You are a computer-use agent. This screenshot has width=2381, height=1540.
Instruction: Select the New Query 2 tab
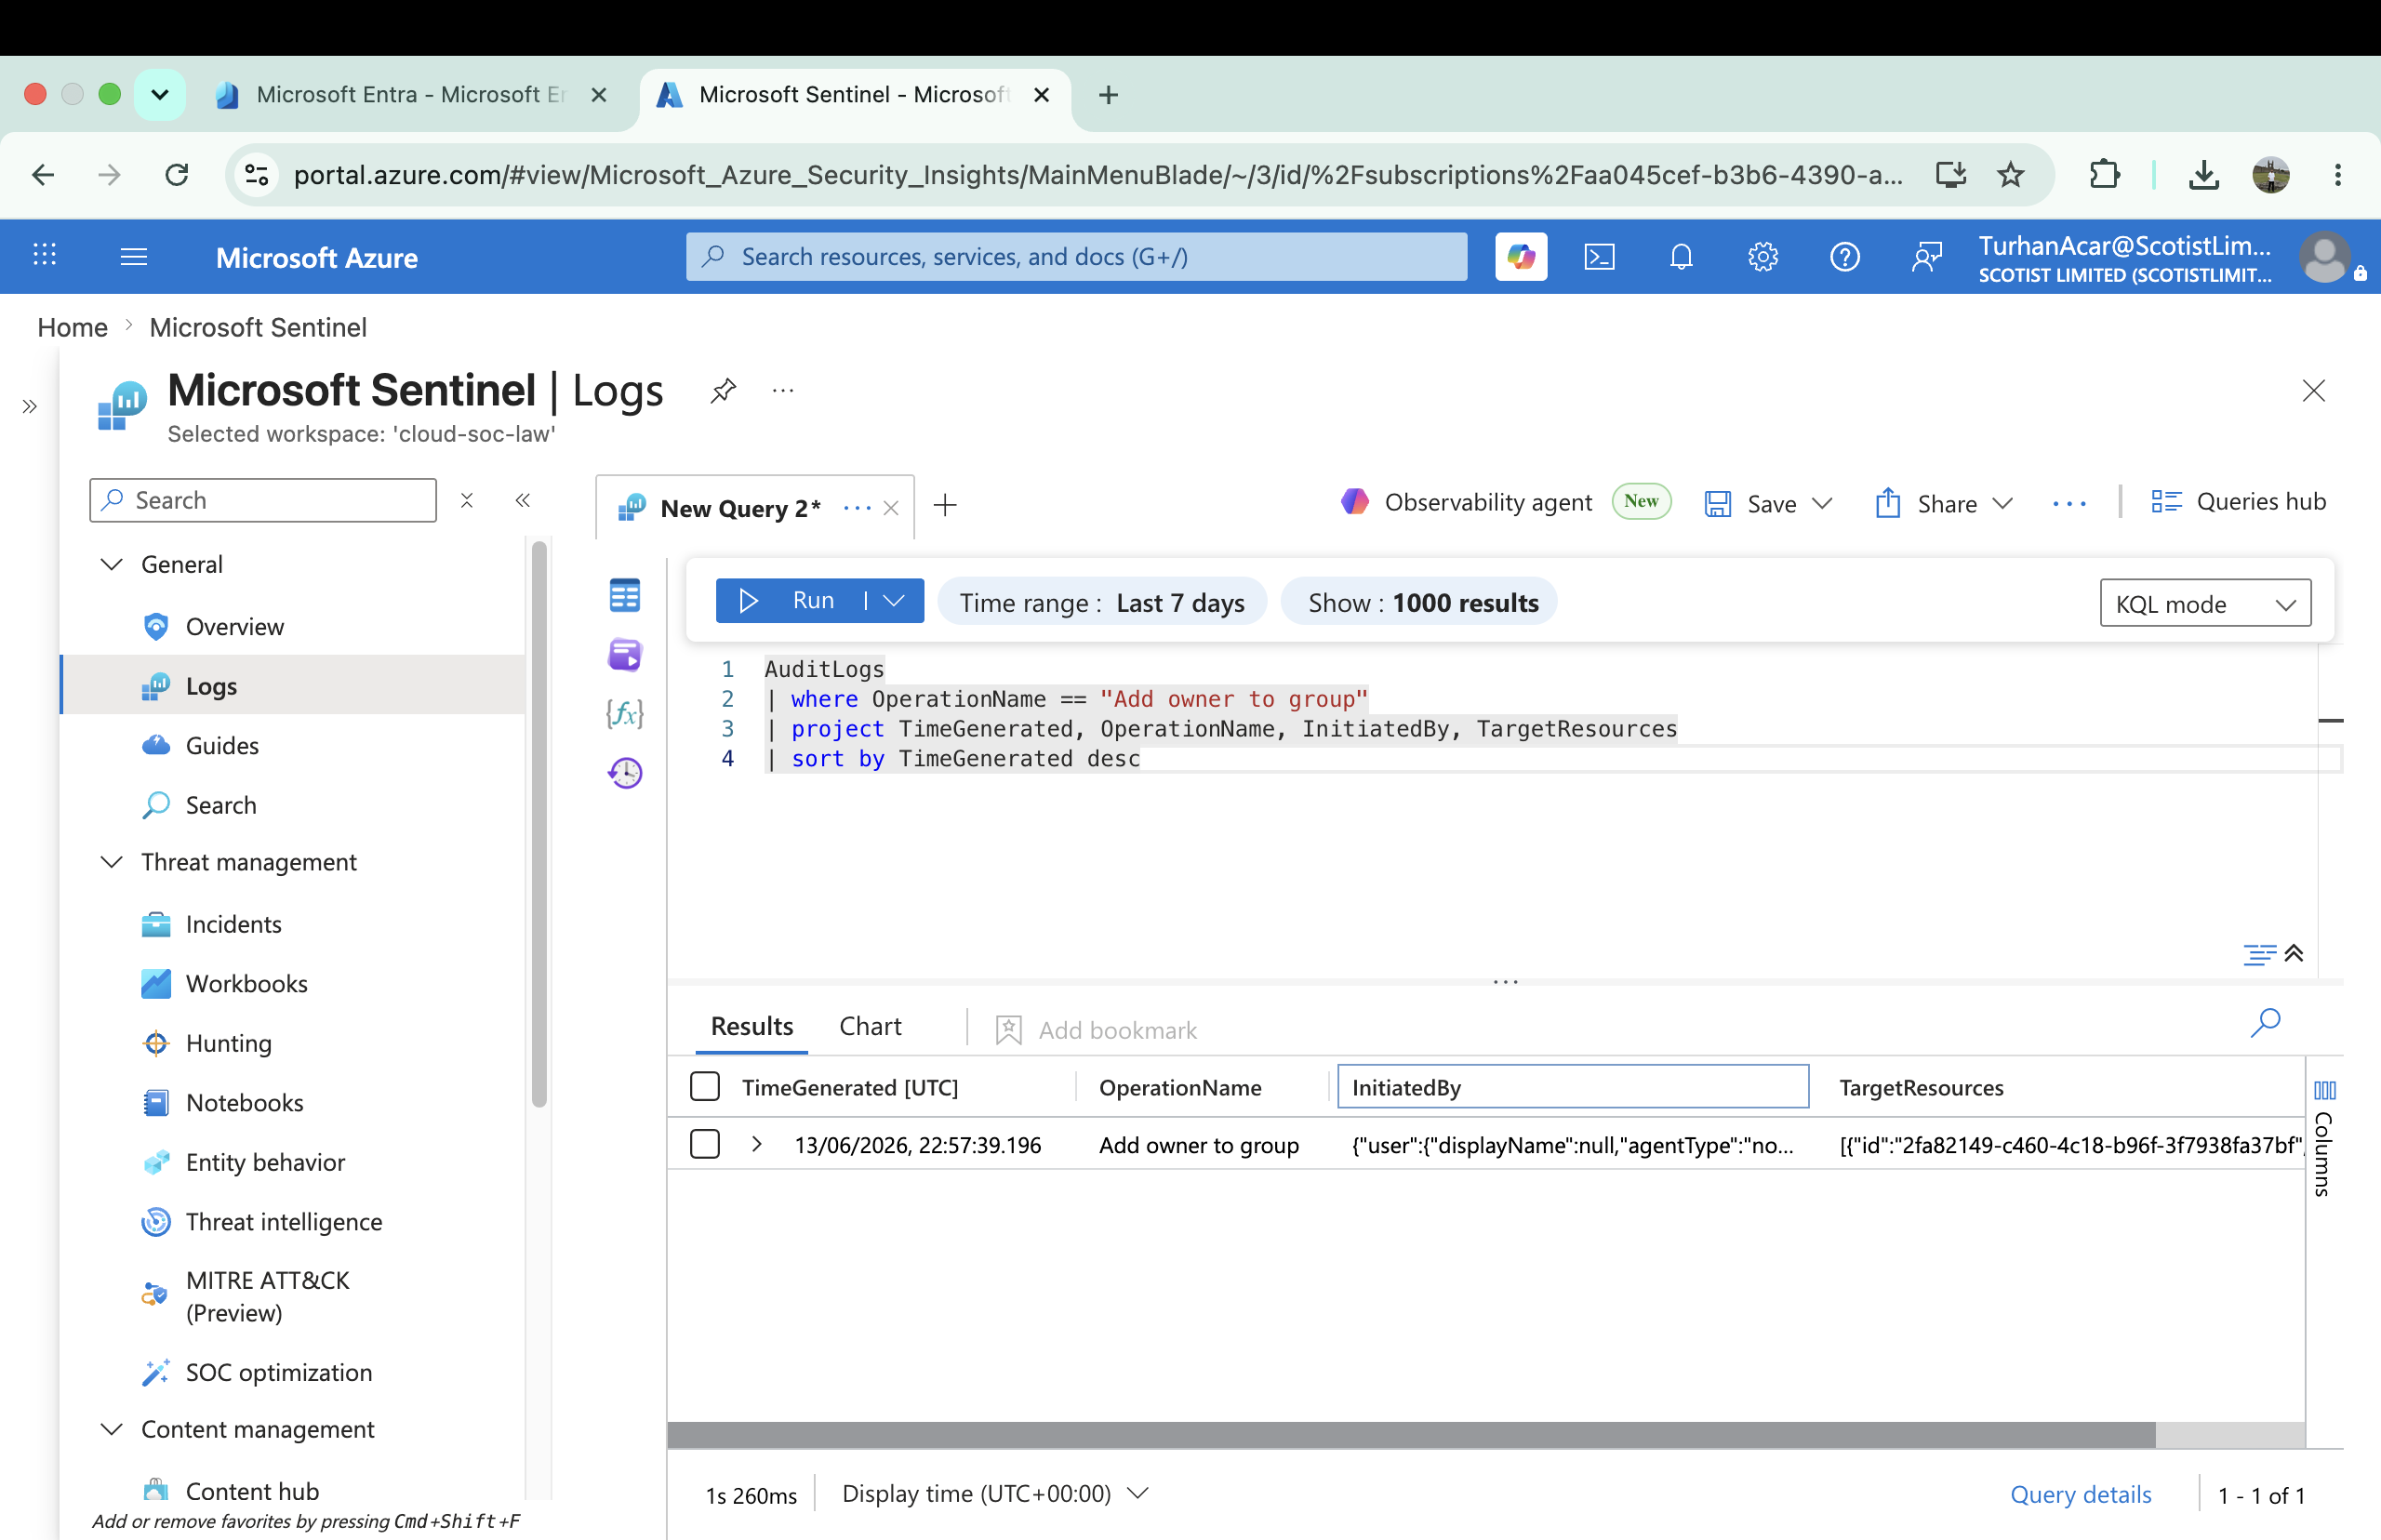740,508
